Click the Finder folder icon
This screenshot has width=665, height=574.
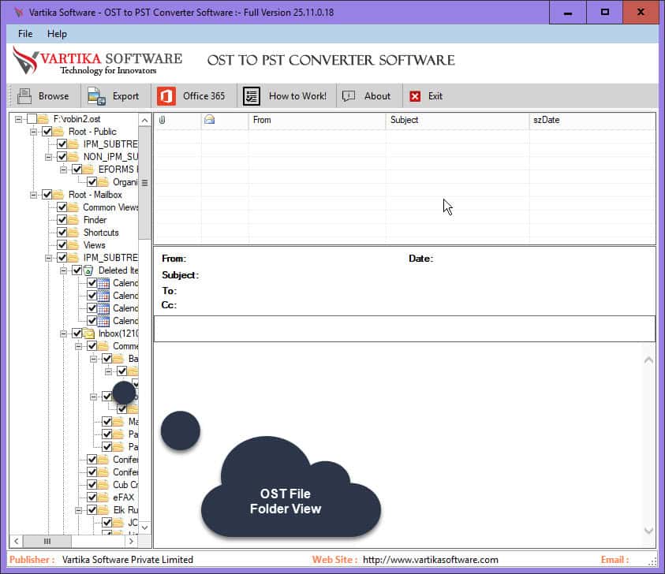(x=73, y=220)
